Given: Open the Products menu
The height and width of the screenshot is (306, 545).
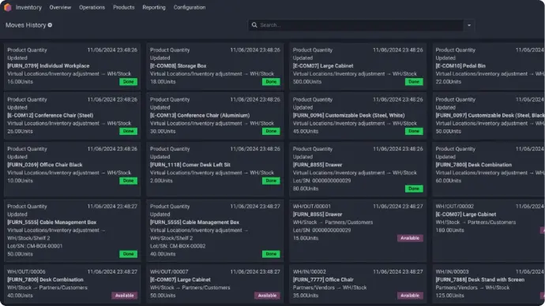Looking at the screenshot, I should 124,7.
